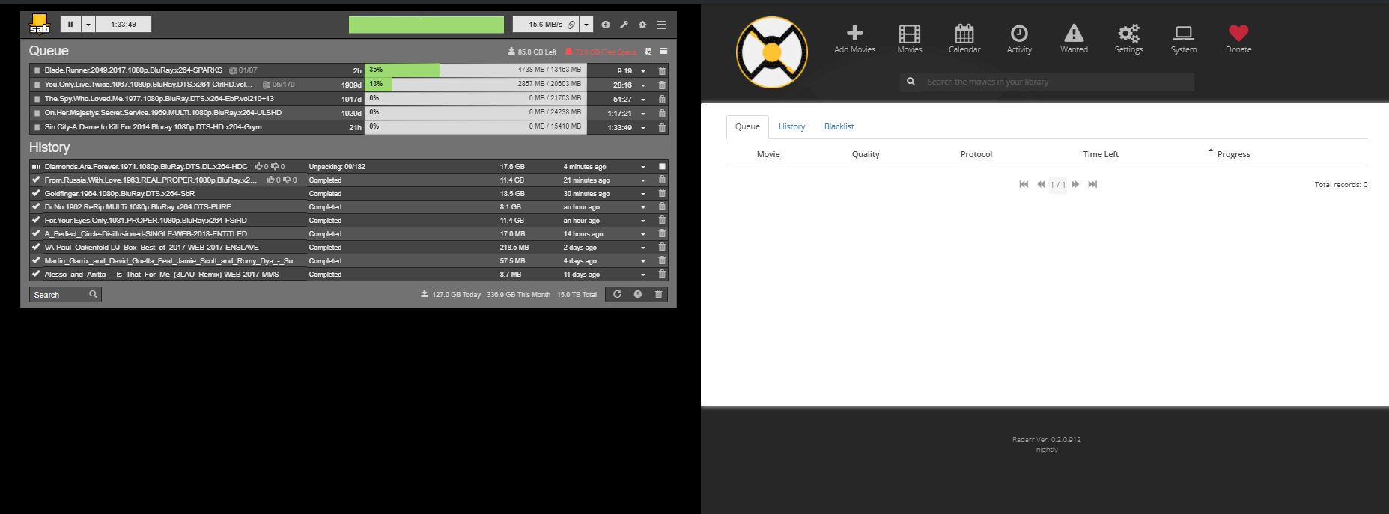Screen dimensions: 1389x514
Task: Purge history with the bottom trash icon
Action: [659, 294]
